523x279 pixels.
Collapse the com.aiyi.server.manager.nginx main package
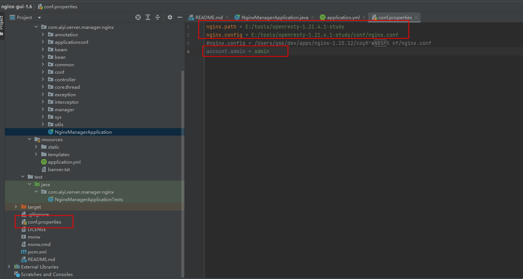click(36, 27)
